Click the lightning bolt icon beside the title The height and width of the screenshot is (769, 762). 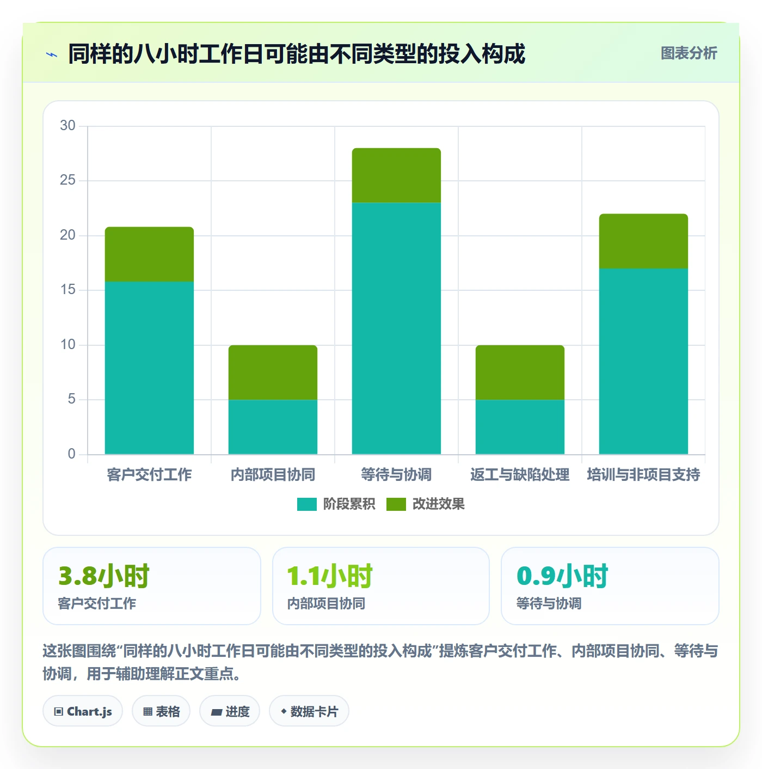point(52,54)
